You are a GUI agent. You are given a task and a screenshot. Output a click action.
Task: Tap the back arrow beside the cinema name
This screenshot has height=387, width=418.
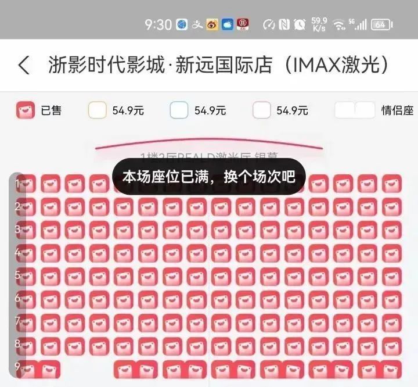click(24, 66)
